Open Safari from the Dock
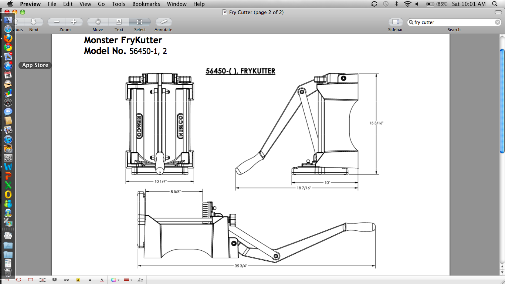The image size is (505, 284). 8,29
